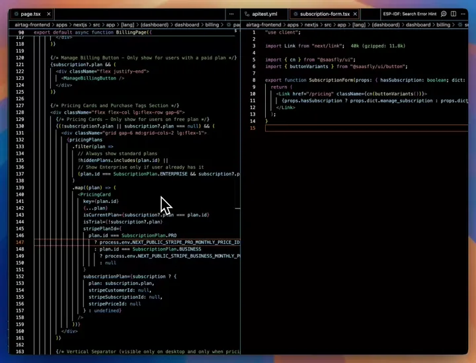This screenshot has width=476, height=363.
Task: Click the file icon on the subscription-form.tsx tab
Action: (294, 14)
